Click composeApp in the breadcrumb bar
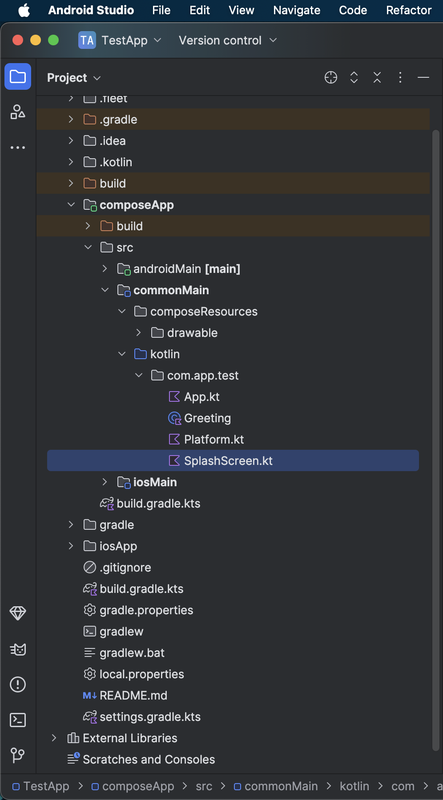The width and height of the screenshot is (443, 800). (x=138, y=786)
